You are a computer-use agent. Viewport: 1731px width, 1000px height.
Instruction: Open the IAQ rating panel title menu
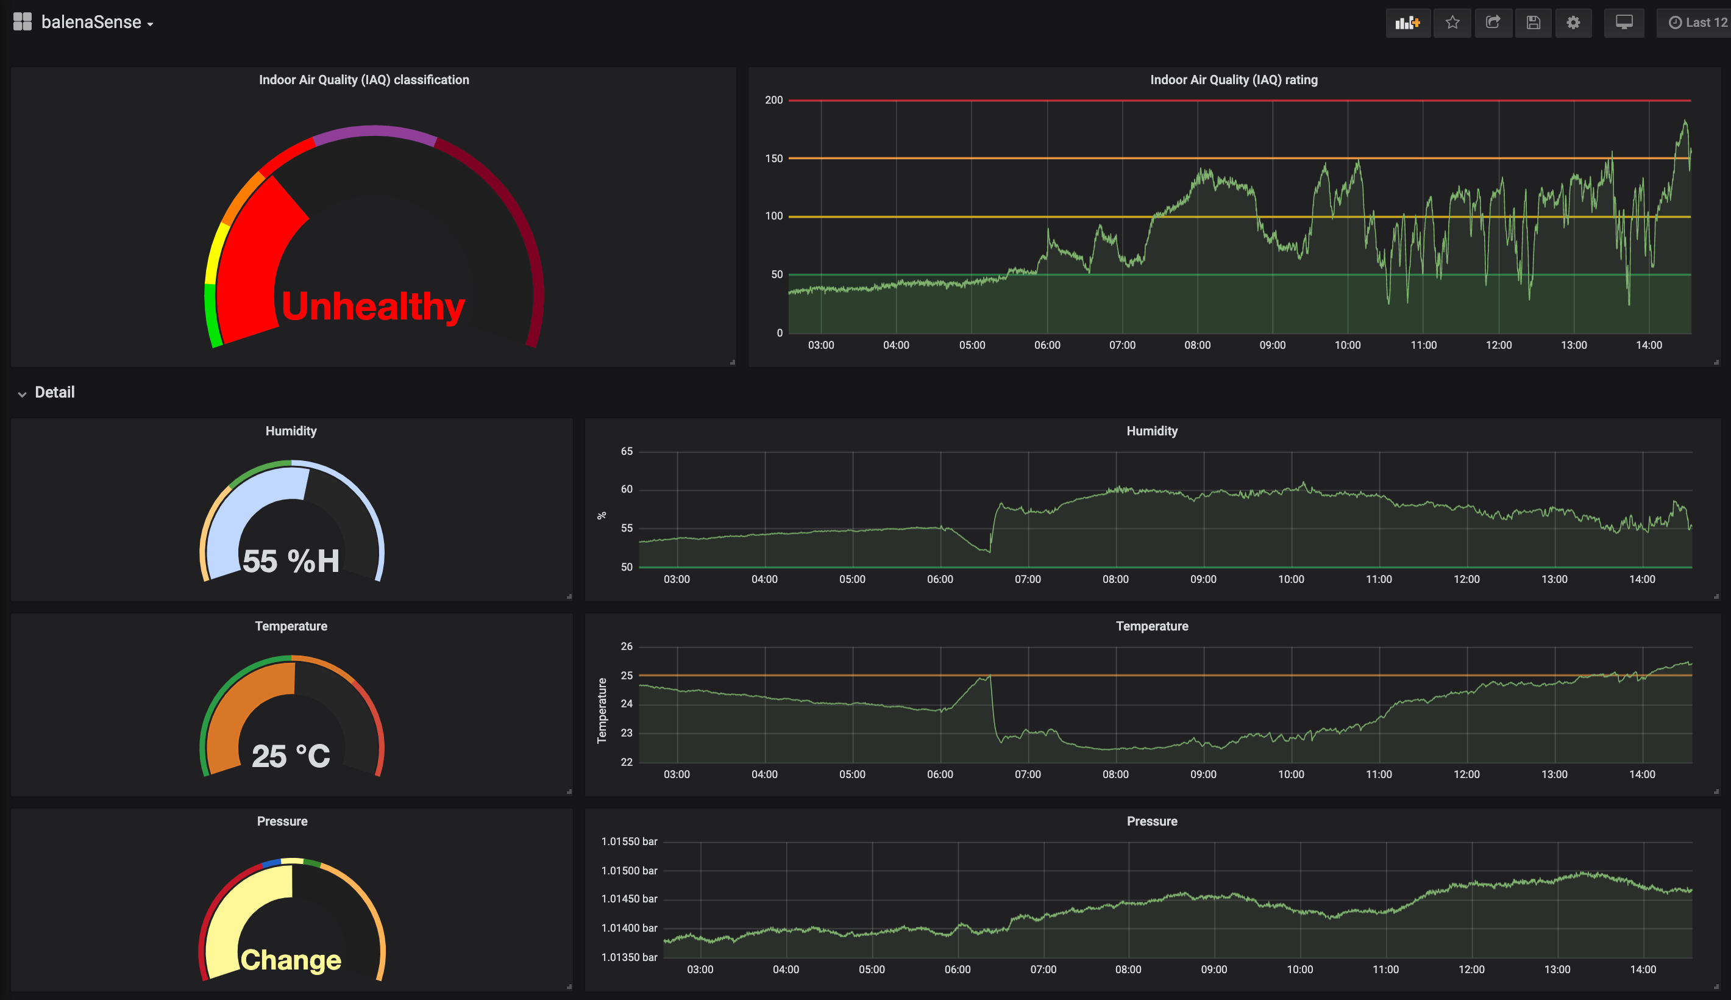coord(1234,80)
